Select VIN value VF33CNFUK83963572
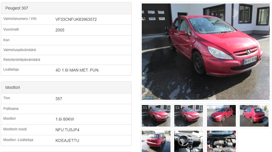This screenshot has height=152, width=272. pos(76,19)
